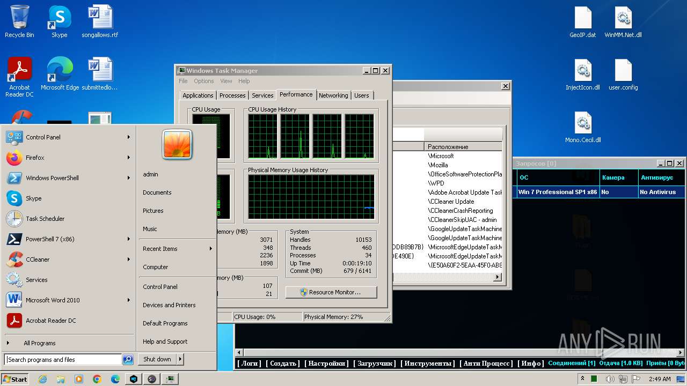Open the [Инструменты] menu in the RAT window
The image size is (687, 386).
pos(427,363)
